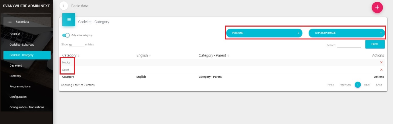The image size is (393, 124).
Task: Open the 13 PERSON IMAGE dropdown
Action: coord(346,33)
